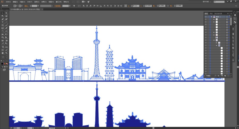Image resolution: width=239 pixels, height=129 pixels.
Task: Click the GPU performance rocket icon
Action: [88, 2]
